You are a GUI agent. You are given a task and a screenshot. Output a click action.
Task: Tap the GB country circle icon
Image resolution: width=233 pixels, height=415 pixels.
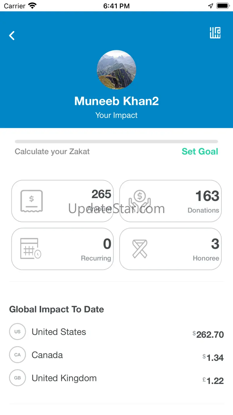click(18, 378)
